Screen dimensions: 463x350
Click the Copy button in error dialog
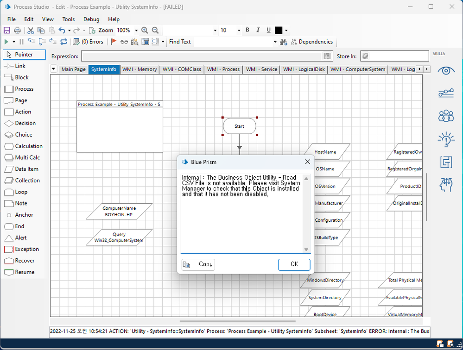point(198,264)
